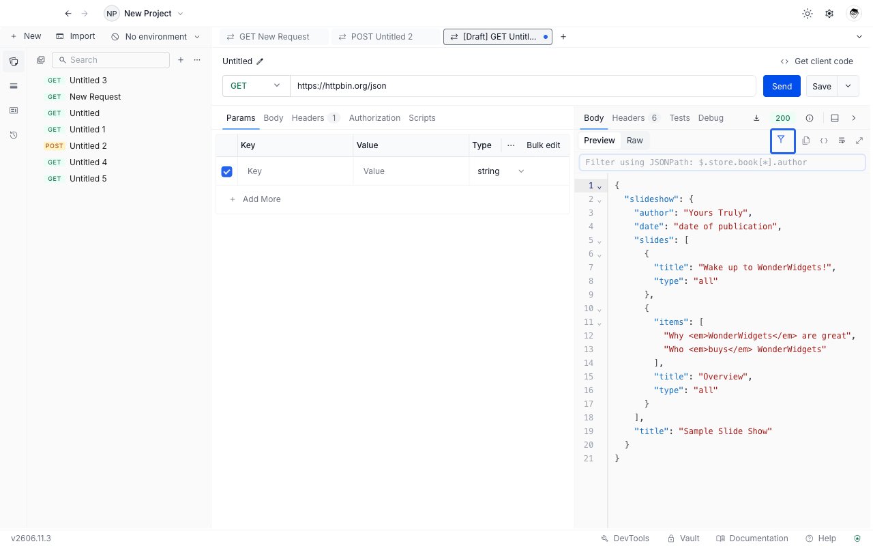Collapse the slides array fold on line 5
This screenshot has width=873, height=546.
tap(600, 241)
